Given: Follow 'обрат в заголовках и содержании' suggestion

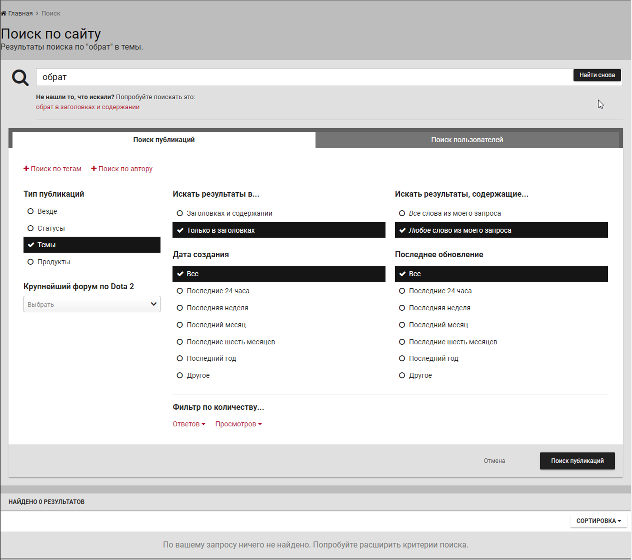Looking at the screenshot, I should [x=87, y=107].
